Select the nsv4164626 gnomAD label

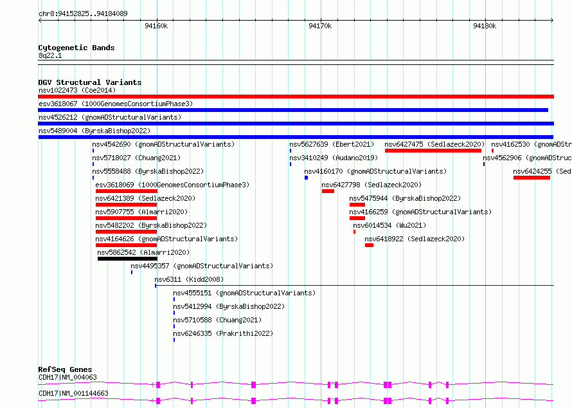point(166,239)
